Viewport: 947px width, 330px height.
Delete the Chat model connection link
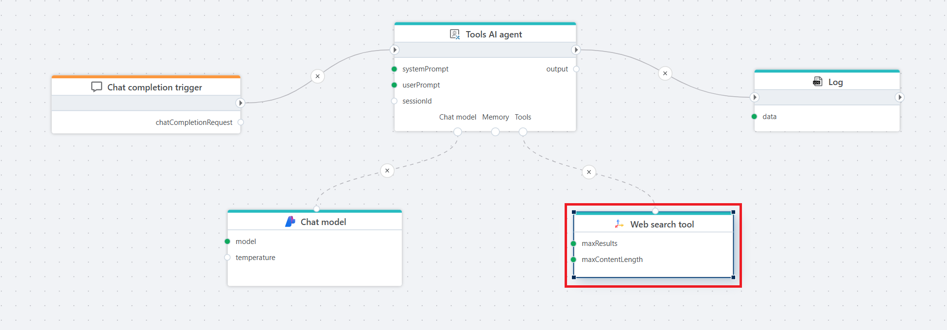pos(387,171)
